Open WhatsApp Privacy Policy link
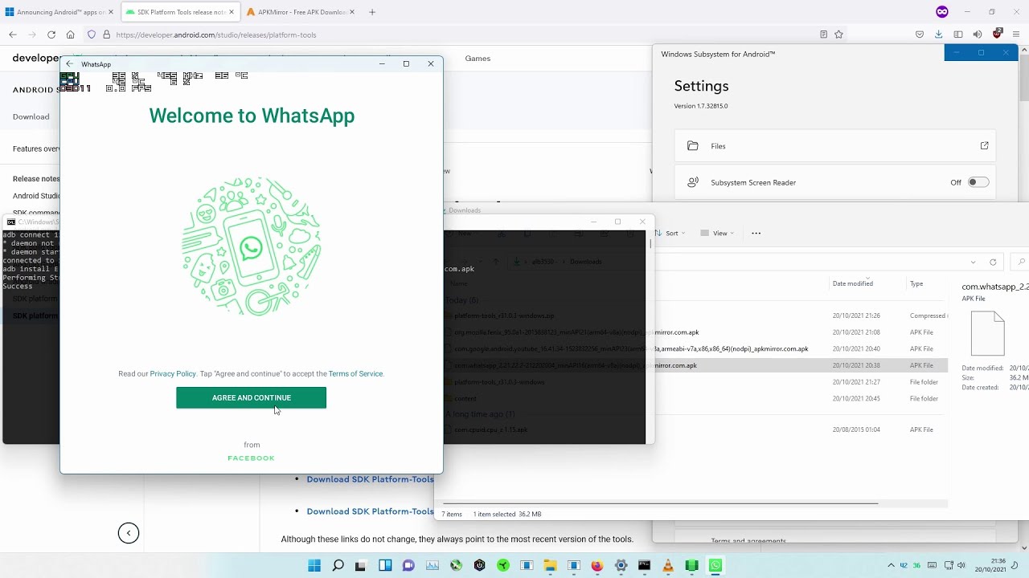This screenshot has height=578, width=1029. tap(173, 373)
